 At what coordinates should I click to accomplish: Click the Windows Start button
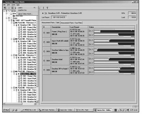pos(6,110)
